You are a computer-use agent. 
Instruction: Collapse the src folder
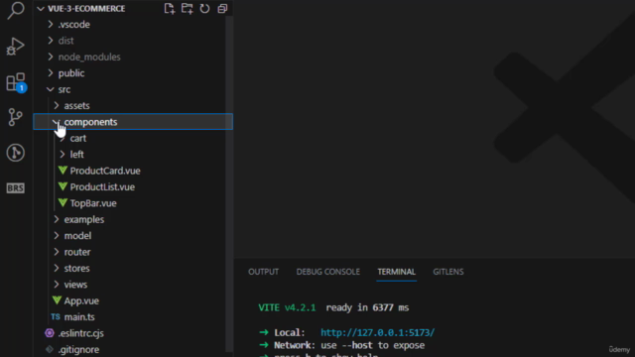[51, 89]
